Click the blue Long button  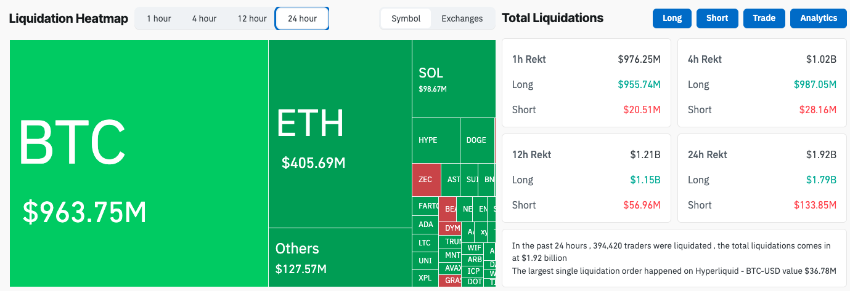click(672, 18)
